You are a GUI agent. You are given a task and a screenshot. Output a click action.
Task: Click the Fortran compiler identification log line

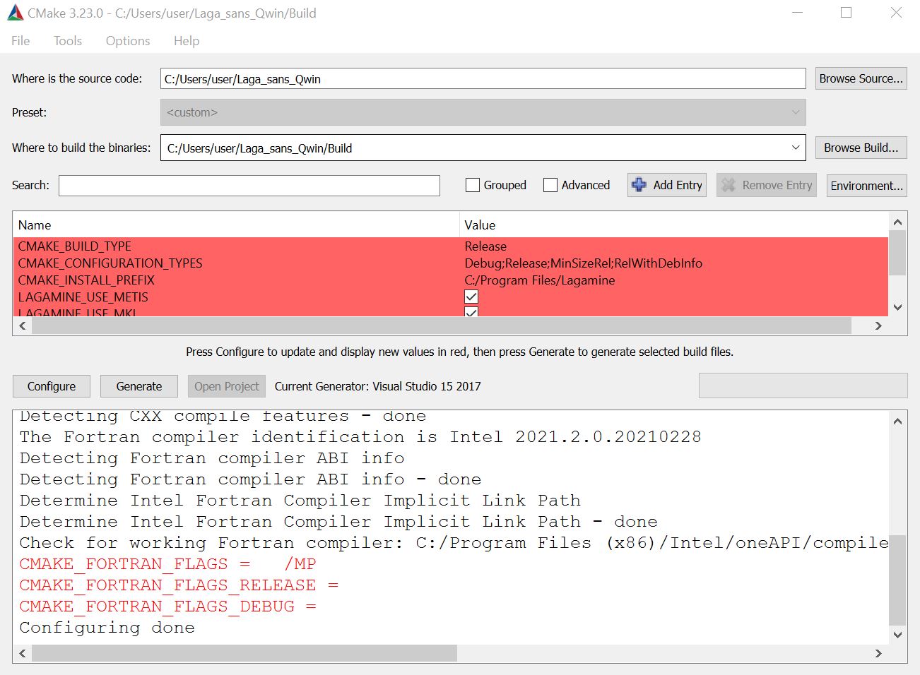point(360,436)
